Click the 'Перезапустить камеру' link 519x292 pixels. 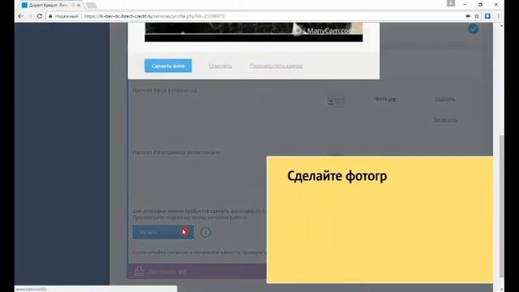point(276,66)
